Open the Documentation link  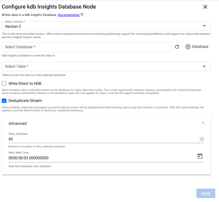[x=69, y=15]
